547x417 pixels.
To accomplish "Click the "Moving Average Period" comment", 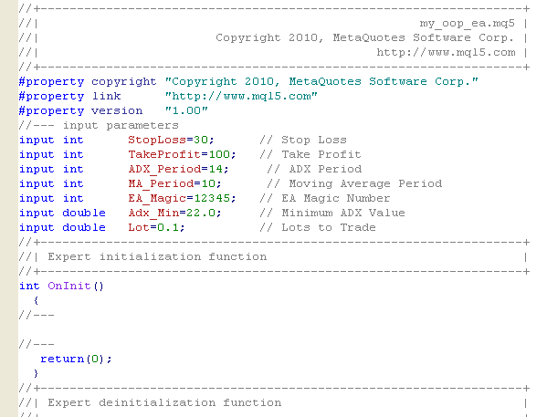I will (x=365, y=183).
